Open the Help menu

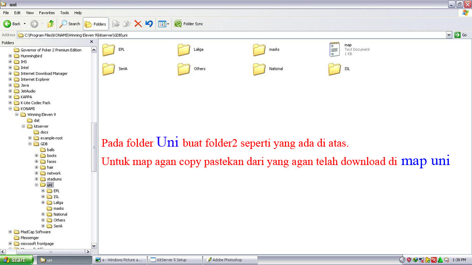coord(78,13)
